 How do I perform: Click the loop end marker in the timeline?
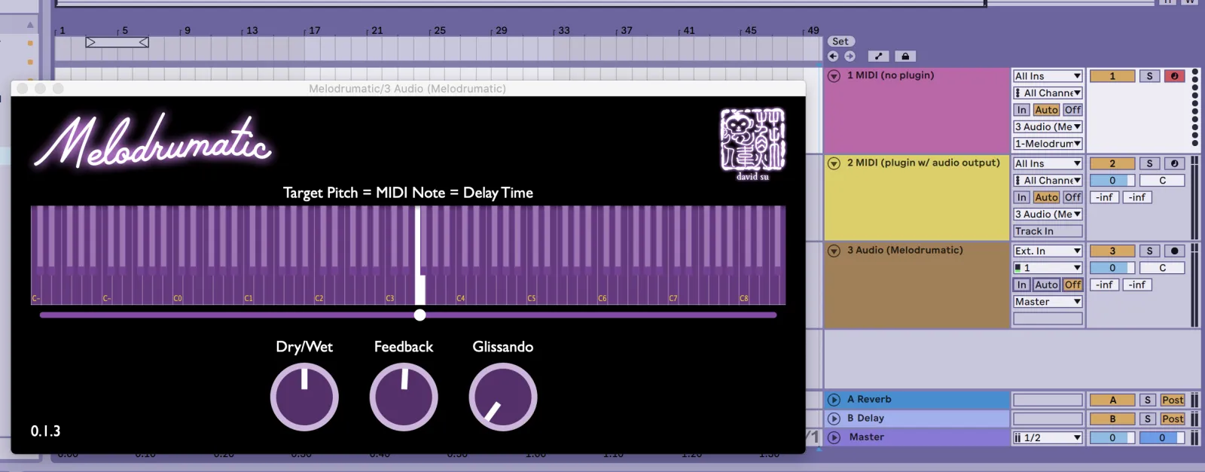[144, 42]
